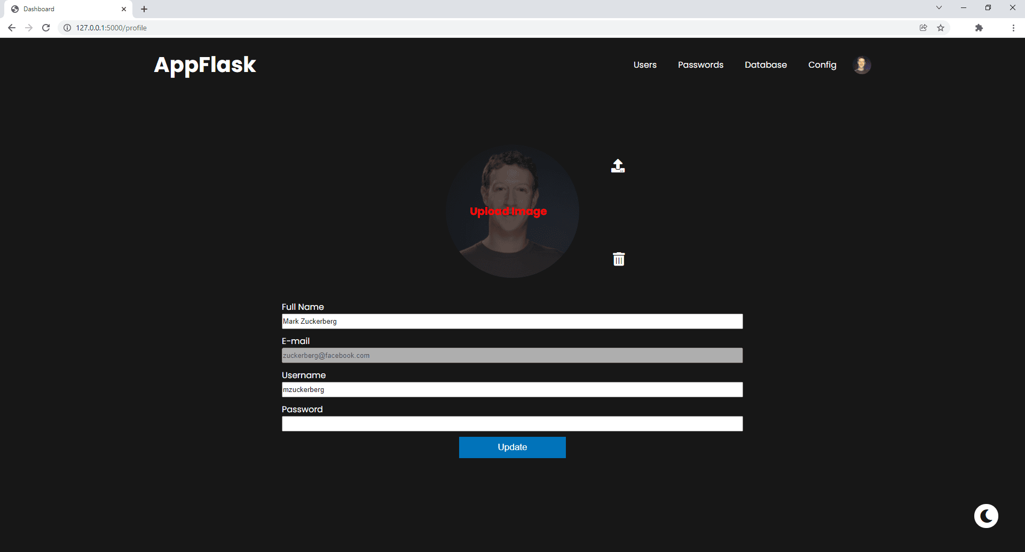Go back in browser history

[12, 28]
